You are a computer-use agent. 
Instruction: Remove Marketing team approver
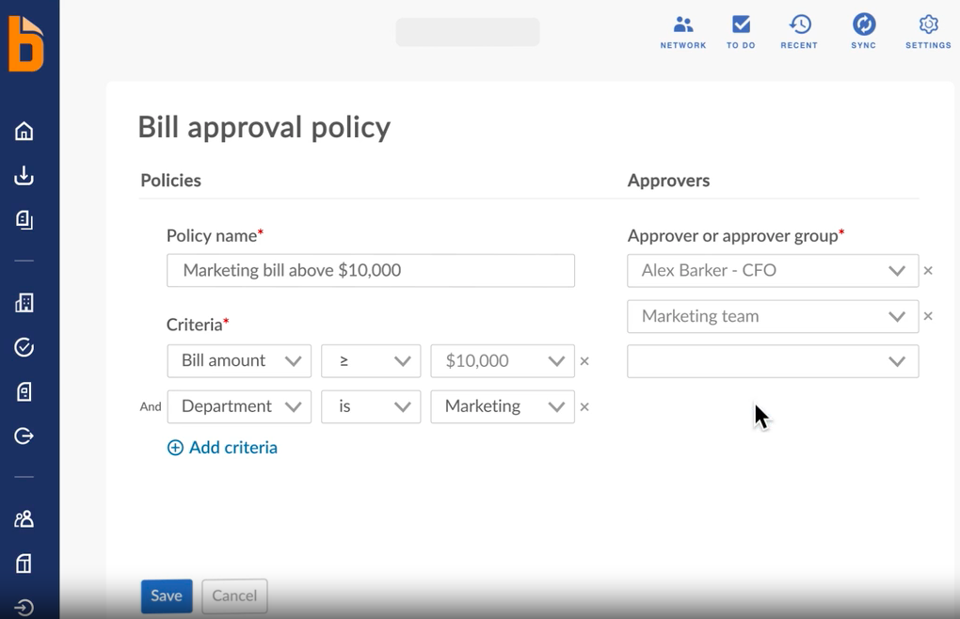click(928, 316)
